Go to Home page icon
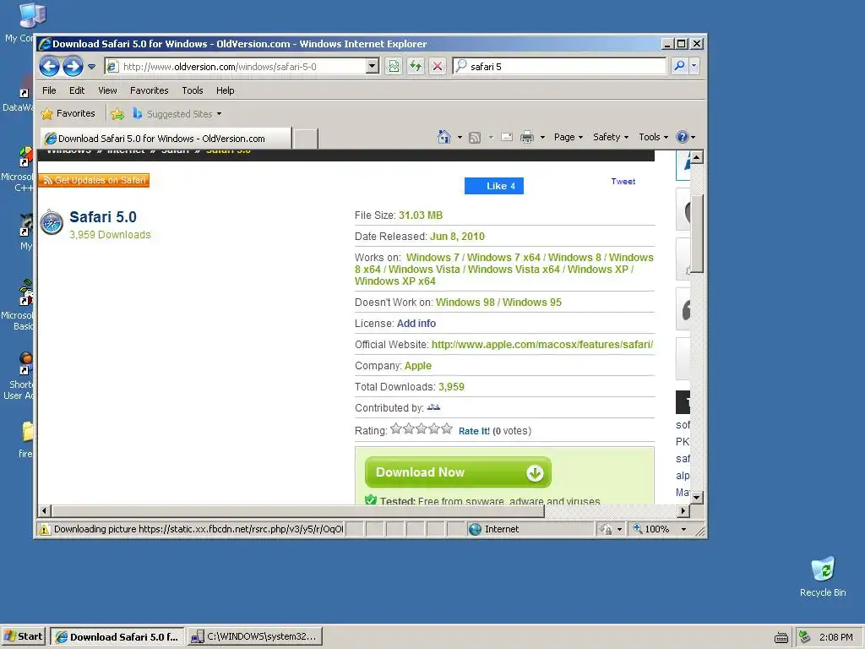The width and height of the screenshot is (865, 649). click(444, 137)
